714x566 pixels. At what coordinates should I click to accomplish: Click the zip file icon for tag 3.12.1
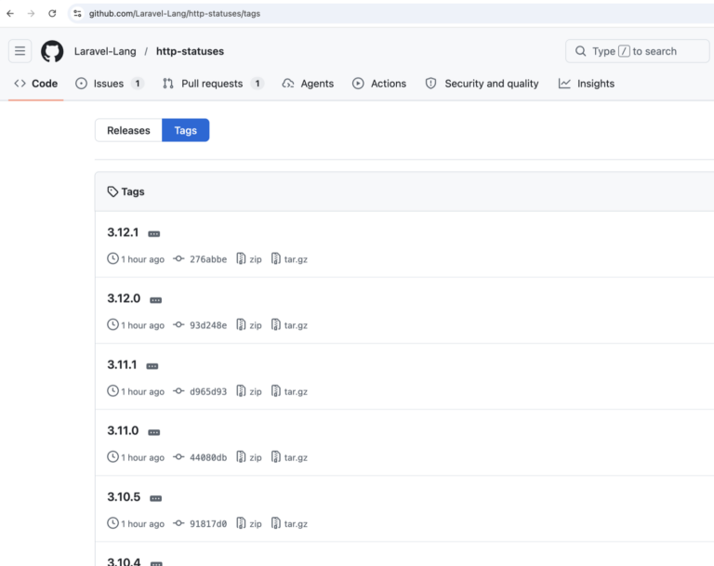point(241,258)
